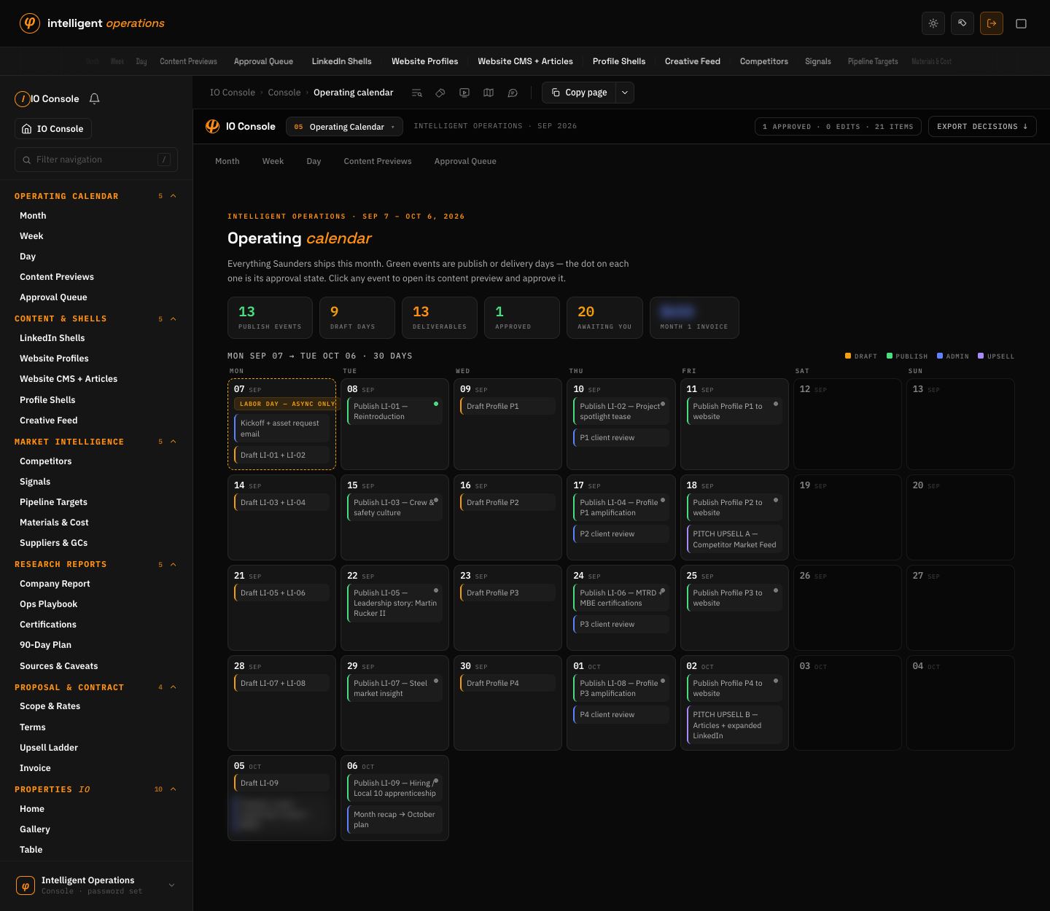Viewport: 1050px width, 911px height.
Task: Open Kickoff + asset request email event
Action: 281,429
